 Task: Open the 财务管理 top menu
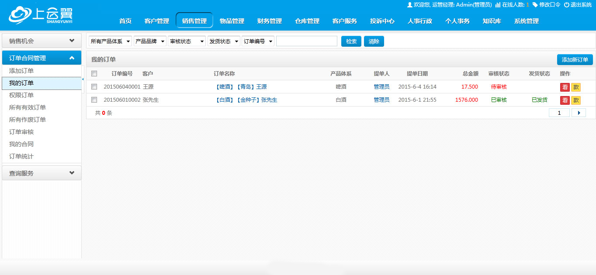click(269, 21)
